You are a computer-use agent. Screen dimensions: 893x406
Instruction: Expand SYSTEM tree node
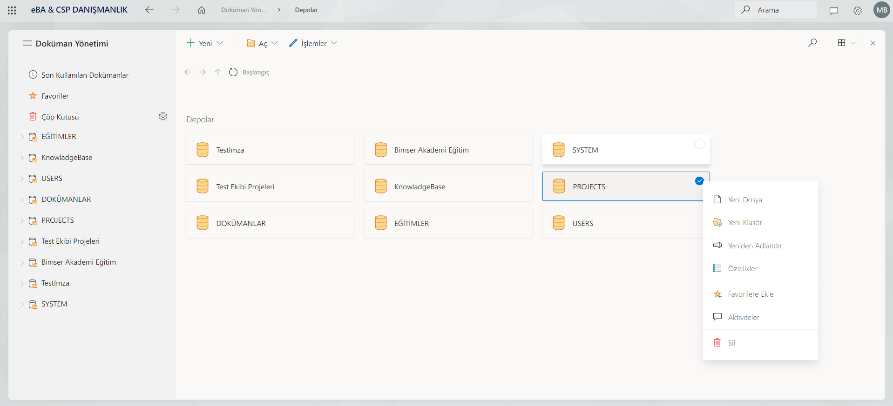[22, 305]
